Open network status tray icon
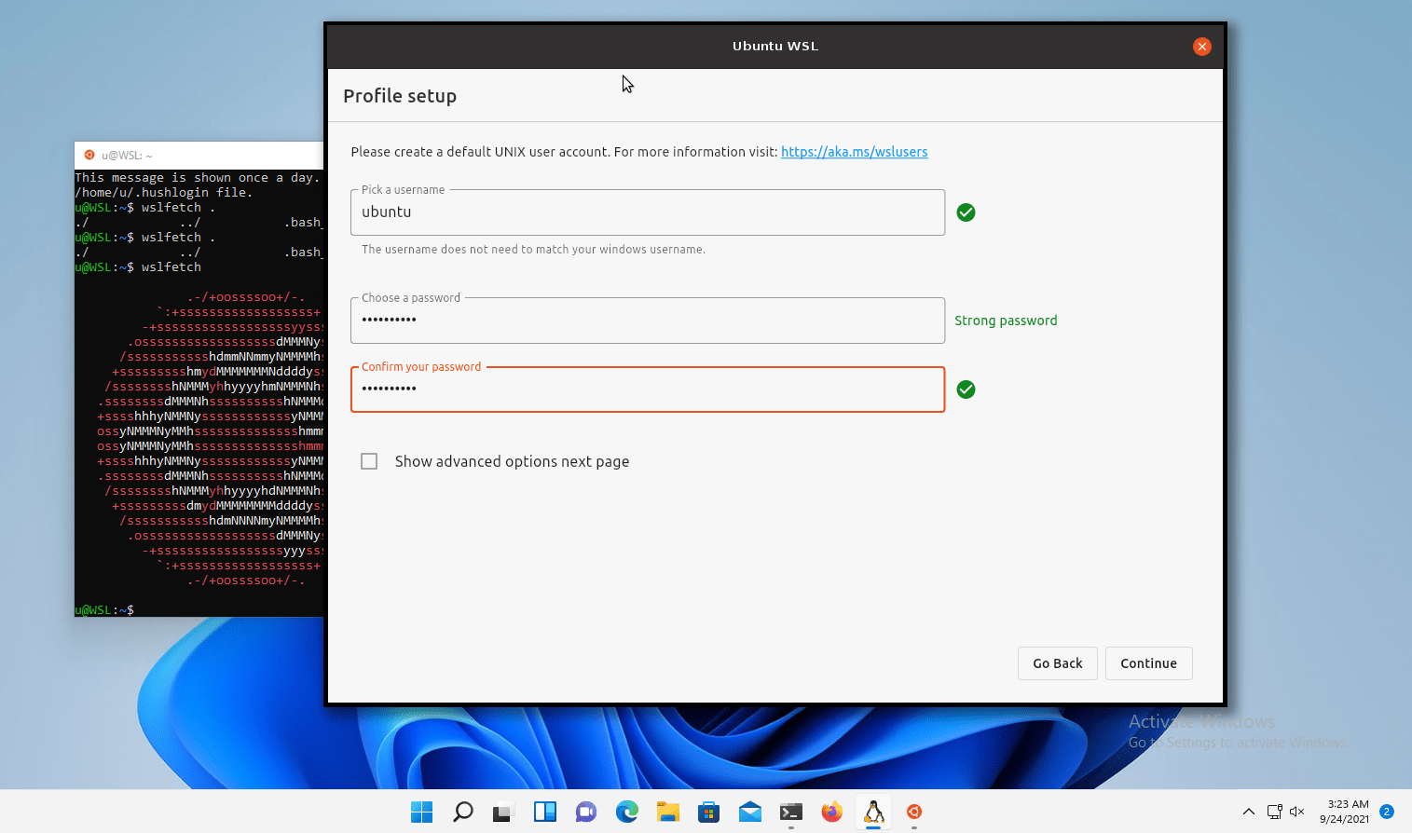The image size is (1412, 833). 1274,812
